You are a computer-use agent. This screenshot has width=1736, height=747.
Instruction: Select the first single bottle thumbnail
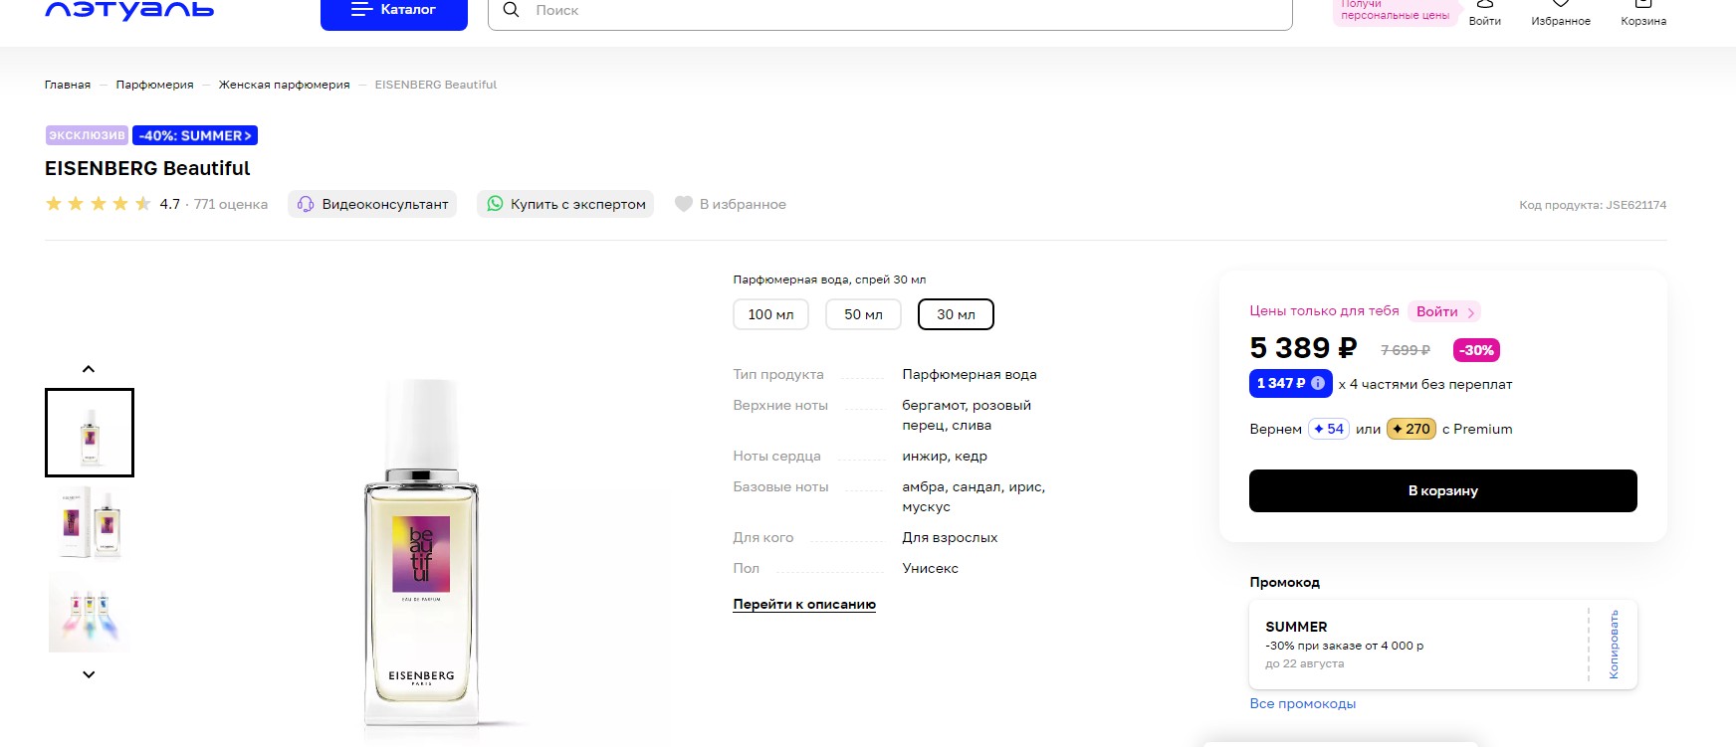(x=90, y=433)
